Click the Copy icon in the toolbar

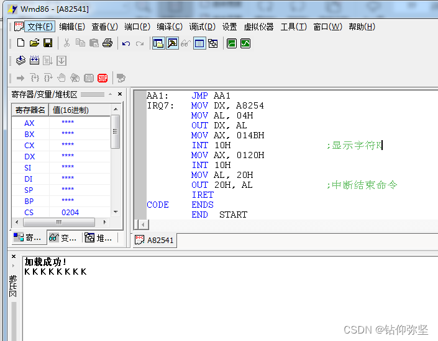point(80,43)
